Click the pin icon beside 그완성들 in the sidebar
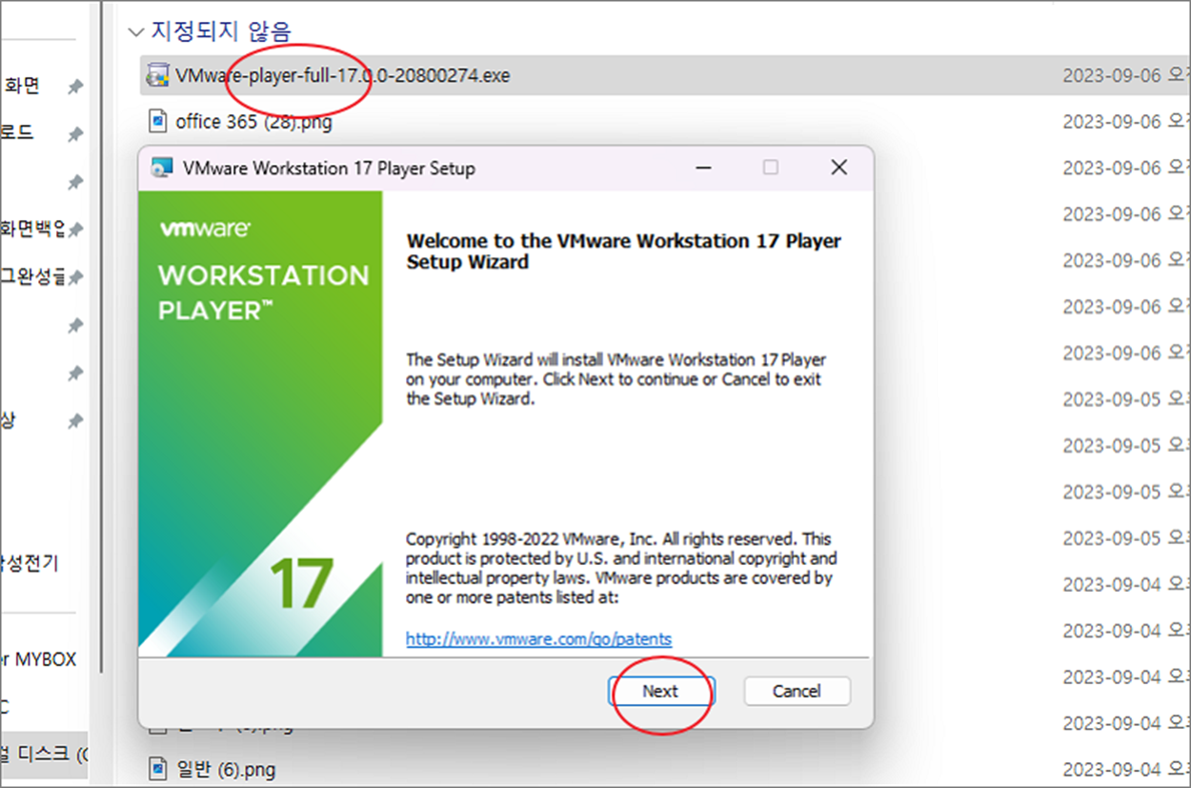1191x788 pixels. click(x=74, y=277)
